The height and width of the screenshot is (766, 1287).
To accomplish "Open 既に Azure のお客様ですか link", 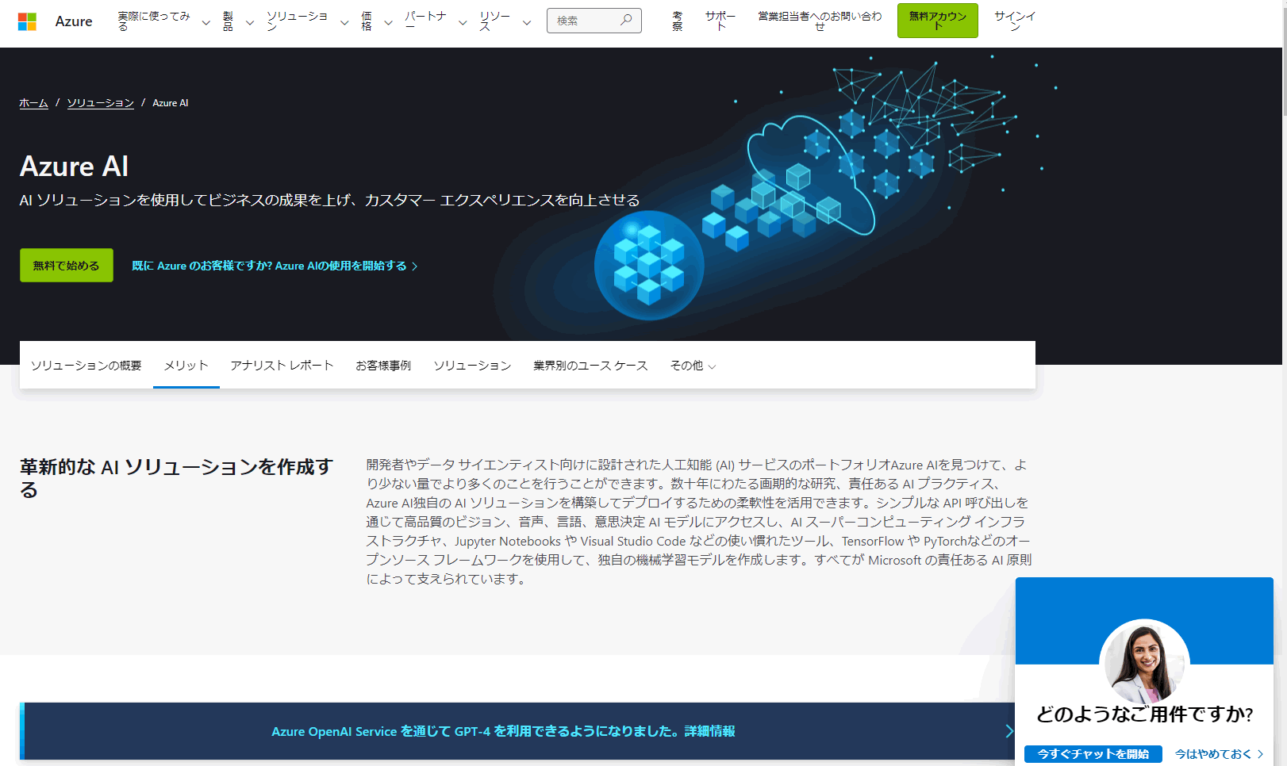I will point(275,266).
